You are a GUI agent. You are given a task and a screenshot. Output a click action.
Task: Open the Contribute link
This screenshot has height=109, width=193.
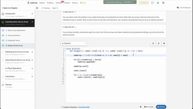click(83, 107)
